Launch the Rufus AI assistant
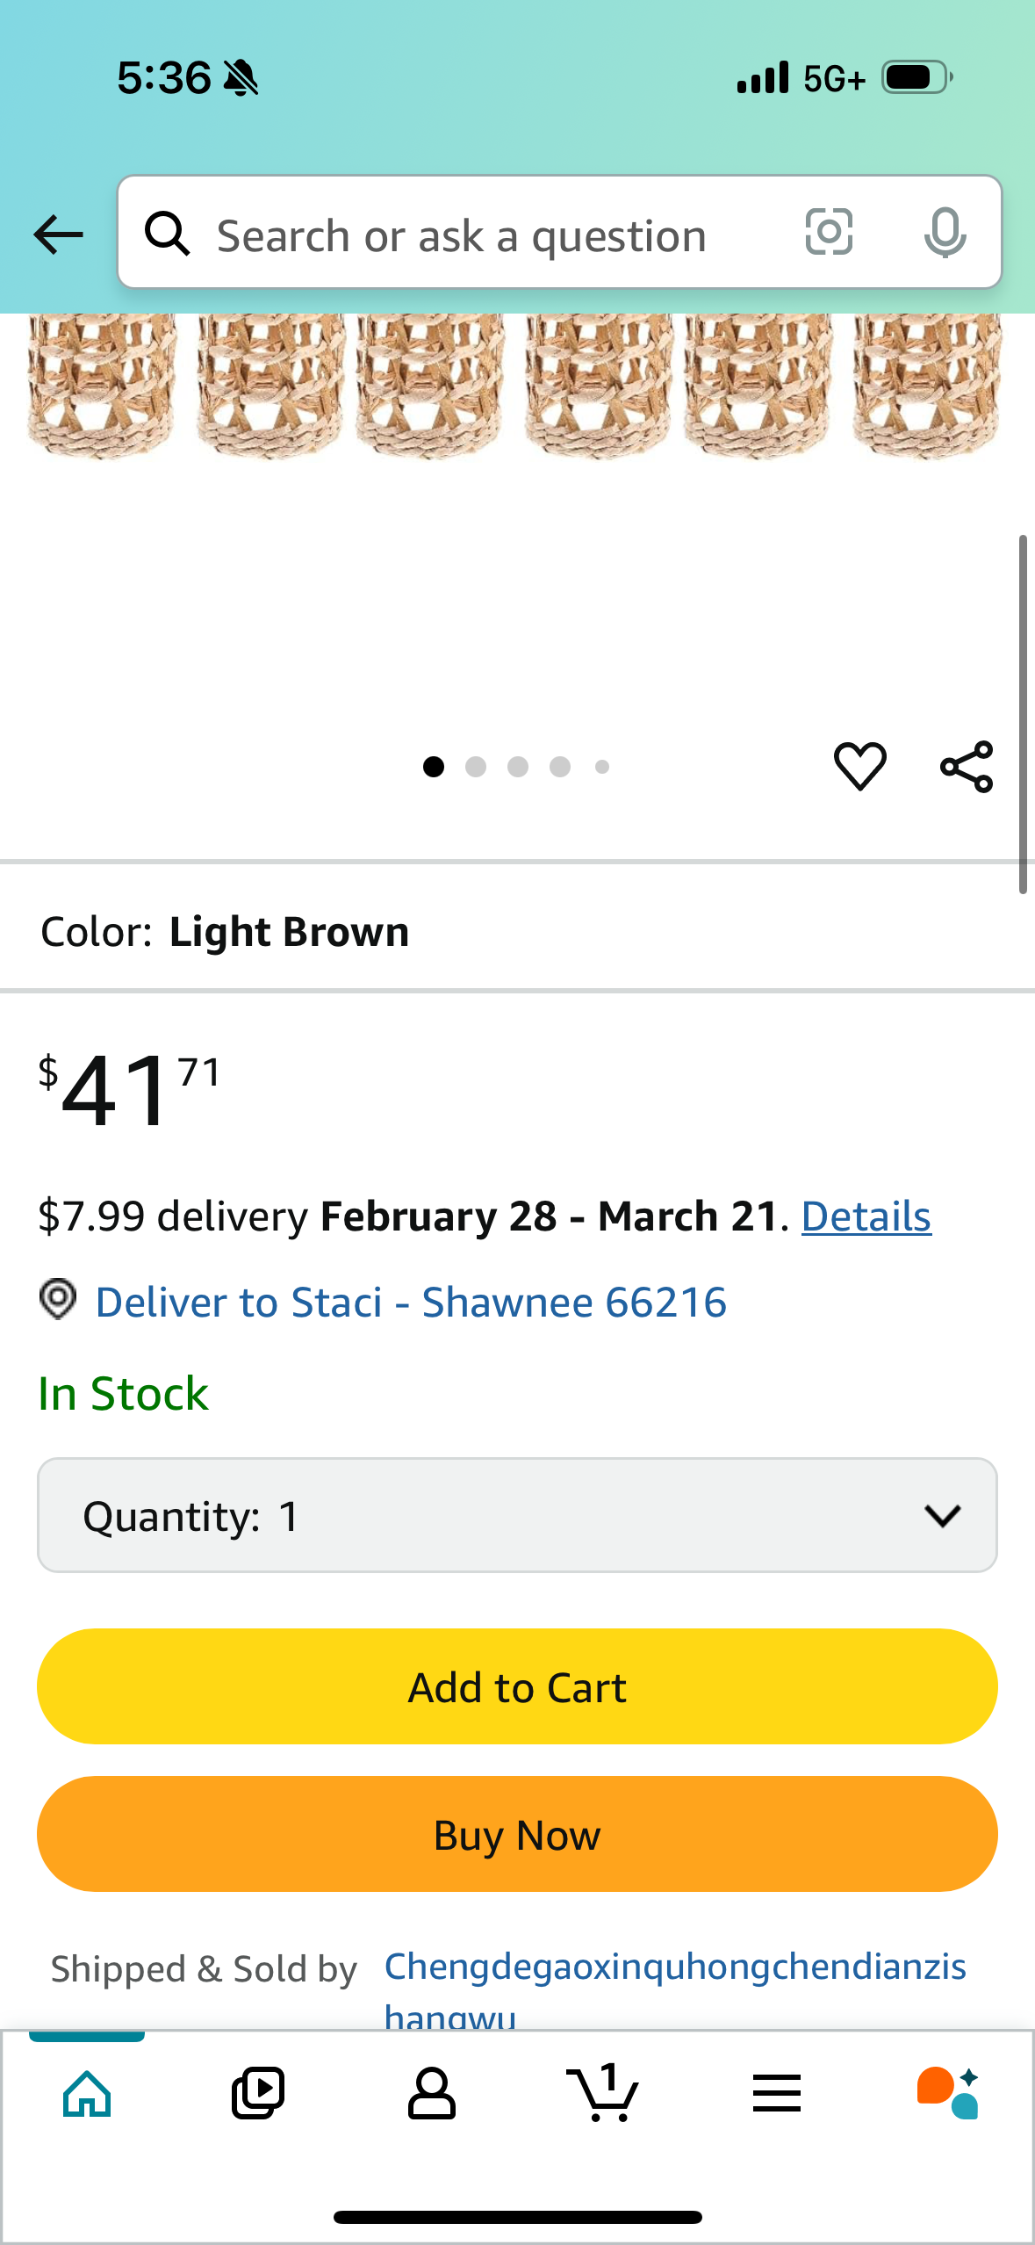Screen dimensions: 1035x2245 click(x=948, y=2094)
